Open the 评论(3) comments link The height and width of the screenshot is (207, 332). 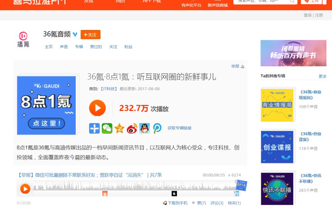[x=217, y=203]
